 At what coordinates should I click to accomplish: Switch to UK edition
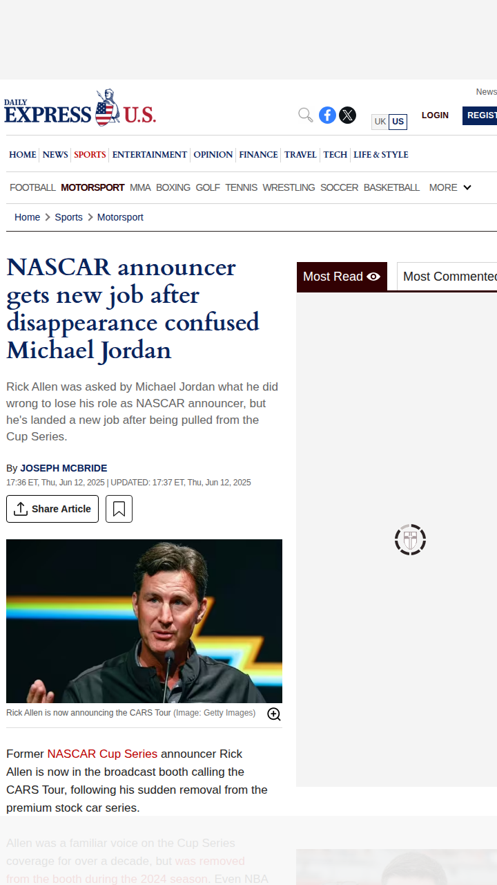pyautogui.click(x=380, y=122)
